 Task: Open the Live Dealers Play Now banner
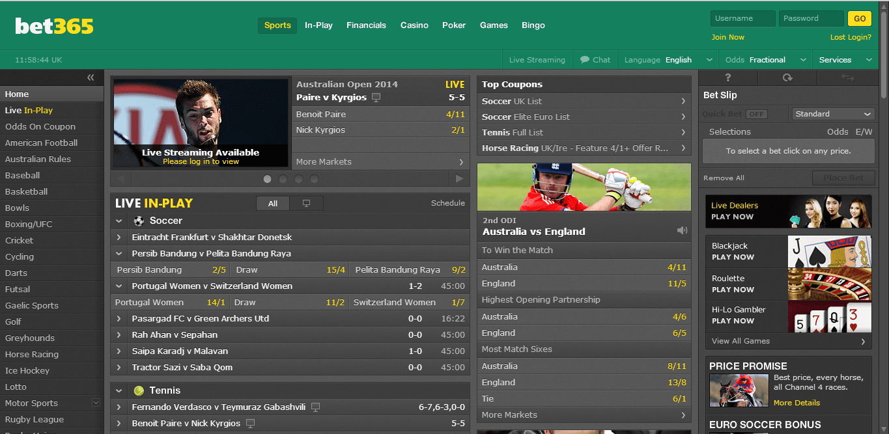tap(789, 211)
